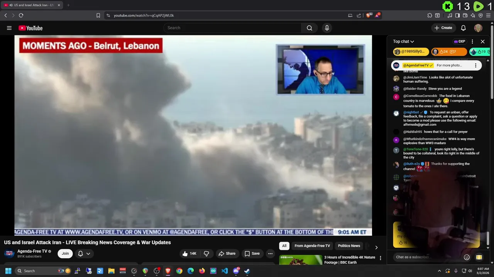
Task: Open the 0XP crown badge
Action: (460, 42)
